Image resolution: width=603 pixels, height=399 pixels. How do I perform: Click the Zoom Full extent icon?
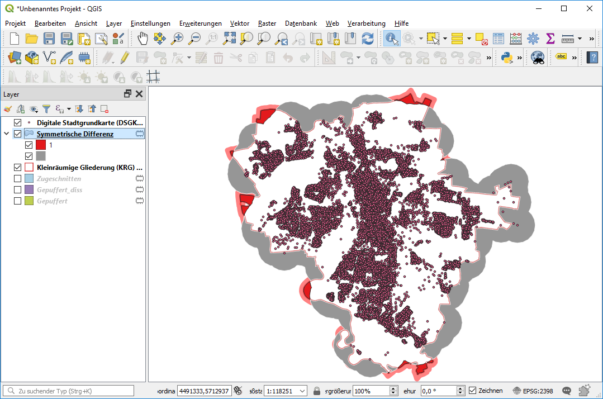(229, 39)
